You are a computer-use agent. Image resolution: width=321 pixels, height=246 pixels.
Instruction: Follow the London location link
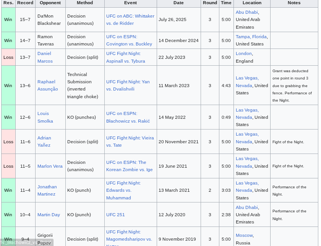point(244,53)
